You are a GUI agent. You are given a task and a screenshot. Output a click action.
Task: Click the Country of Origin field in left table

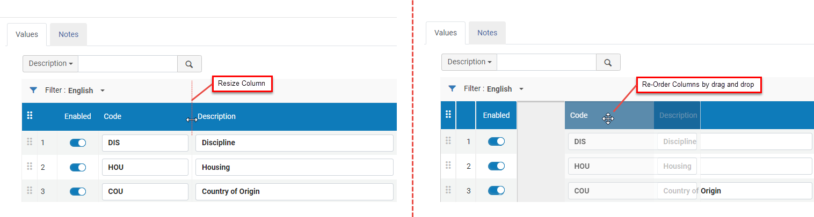(294, 191)
